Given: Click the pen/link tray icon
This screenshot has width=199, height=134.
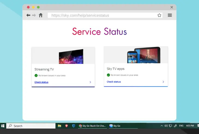Looking at the screenshot, I should coord(175,126).
